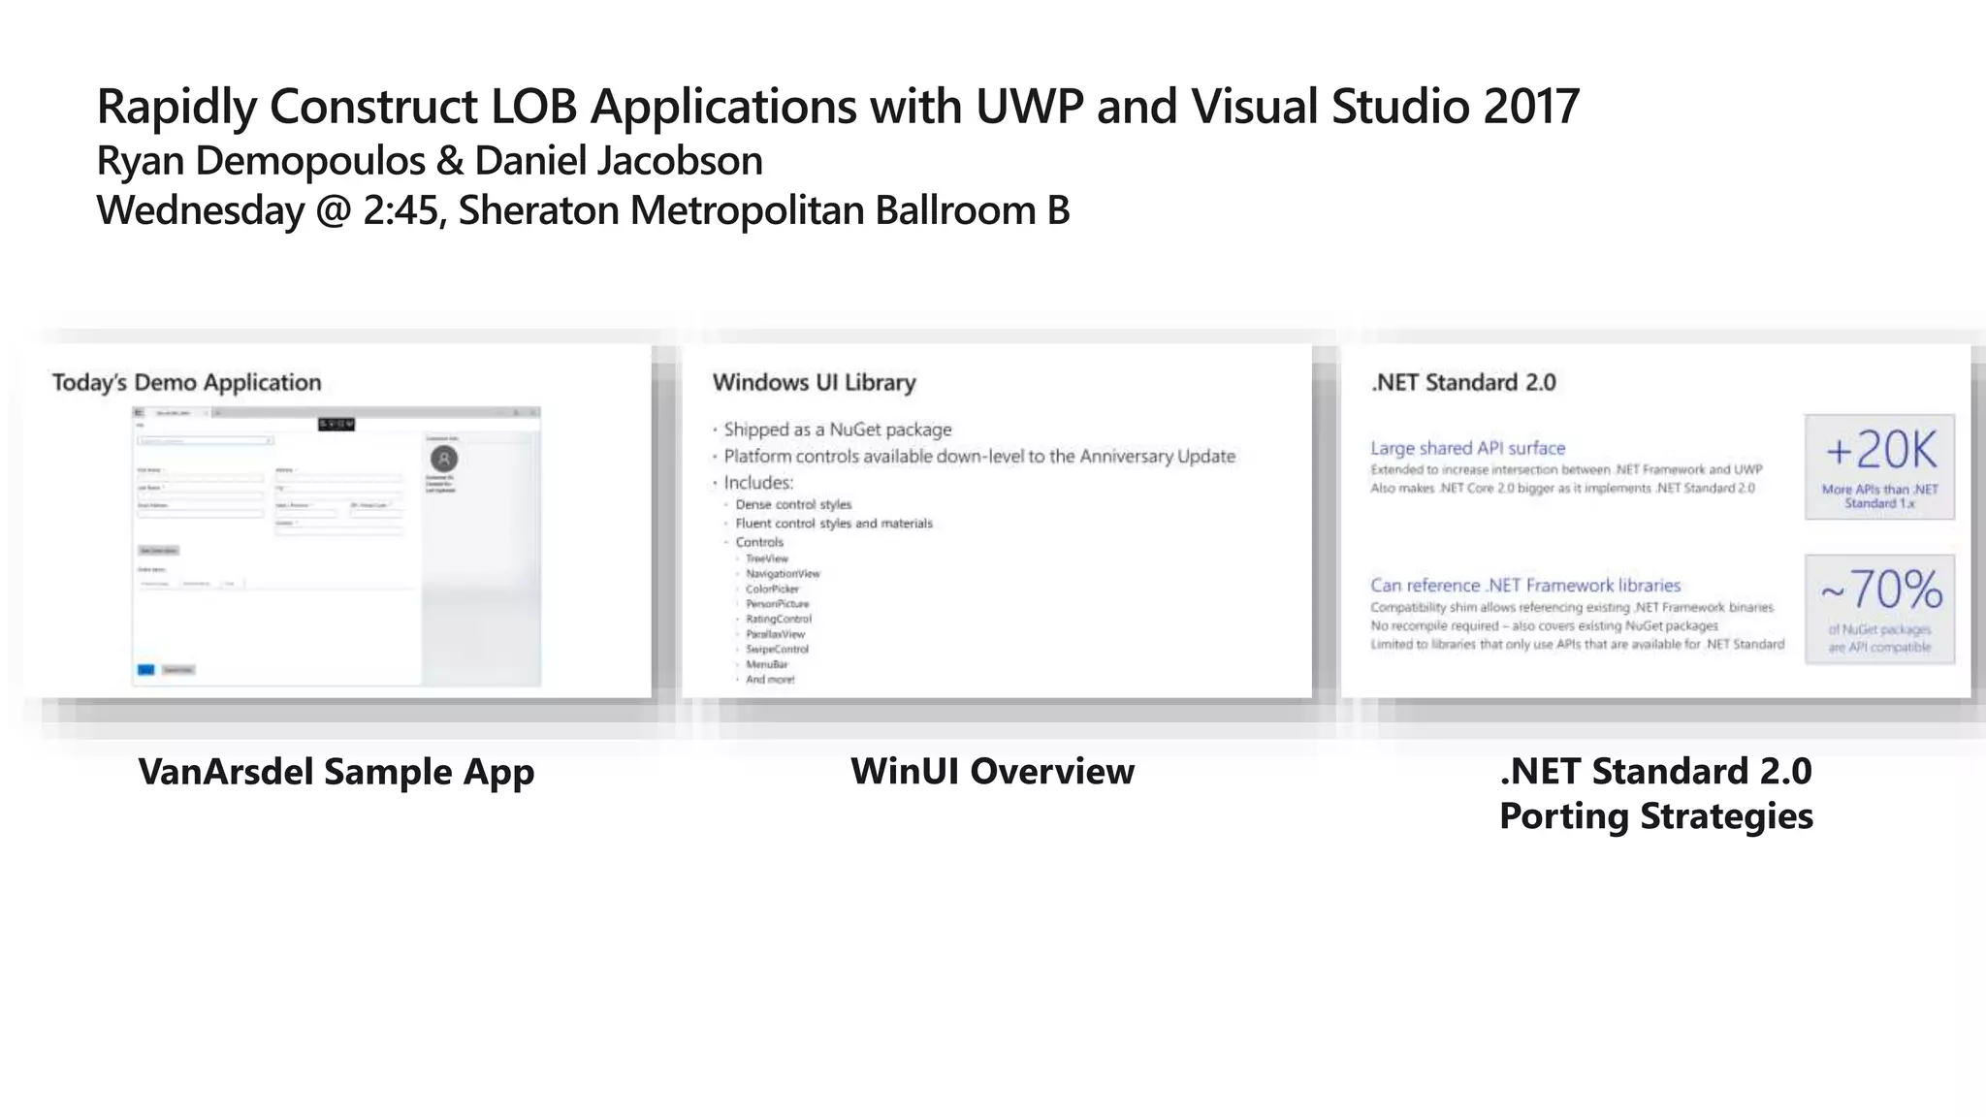Click the Can reference .NET Framework libraries heading
Screen dimensions: 1986x1117
1524,586
